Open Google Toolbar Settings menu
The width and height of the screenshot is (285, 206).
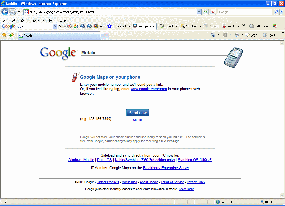259,26
